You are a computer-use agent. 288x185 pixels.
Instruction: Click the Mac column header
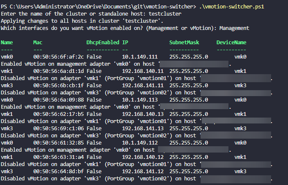click(38, 43)
